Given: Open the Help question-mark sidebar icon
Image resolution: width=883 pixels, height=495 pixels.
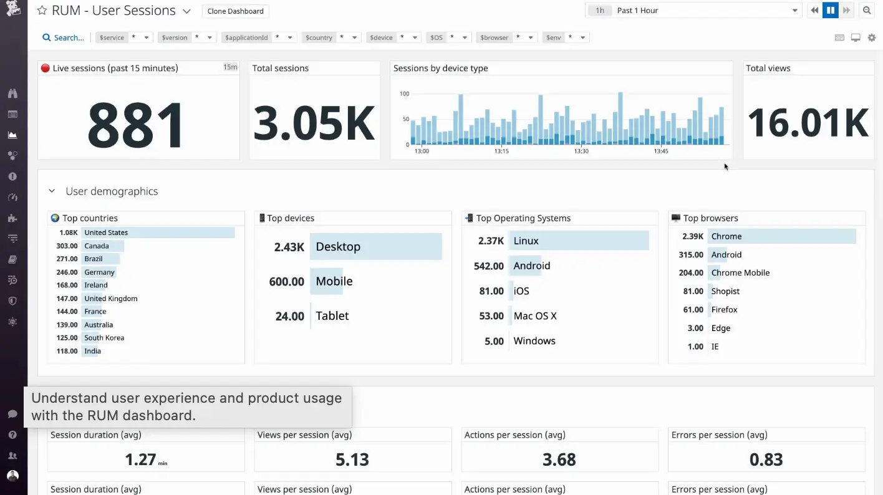Looking at the screenshot, I should coord(12,435).
